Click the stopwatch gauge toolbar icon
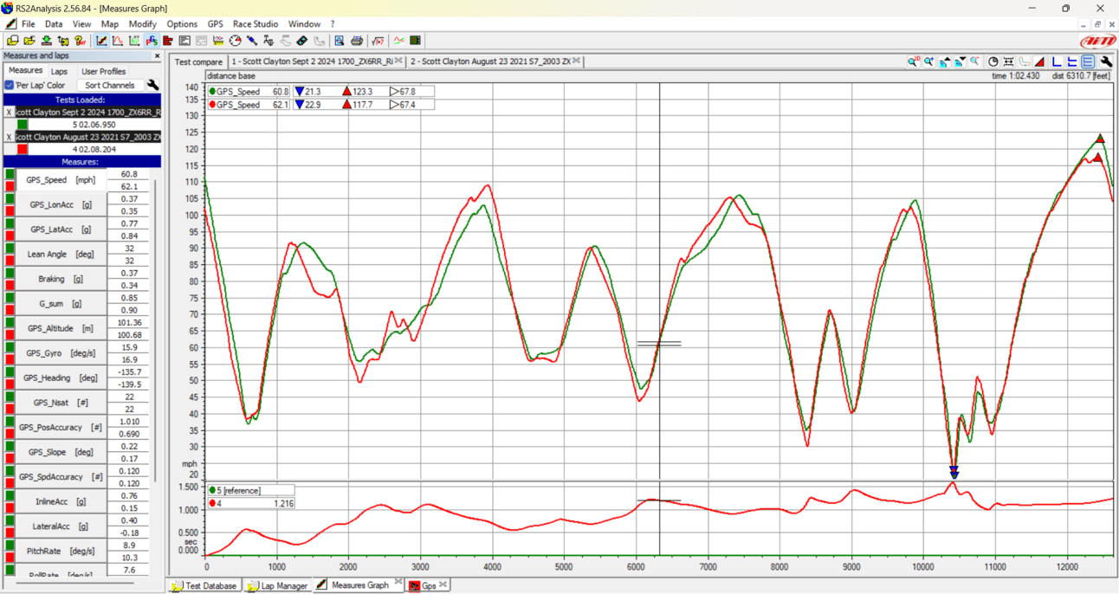Screen dimensions: 1119x594 [235, 41]
